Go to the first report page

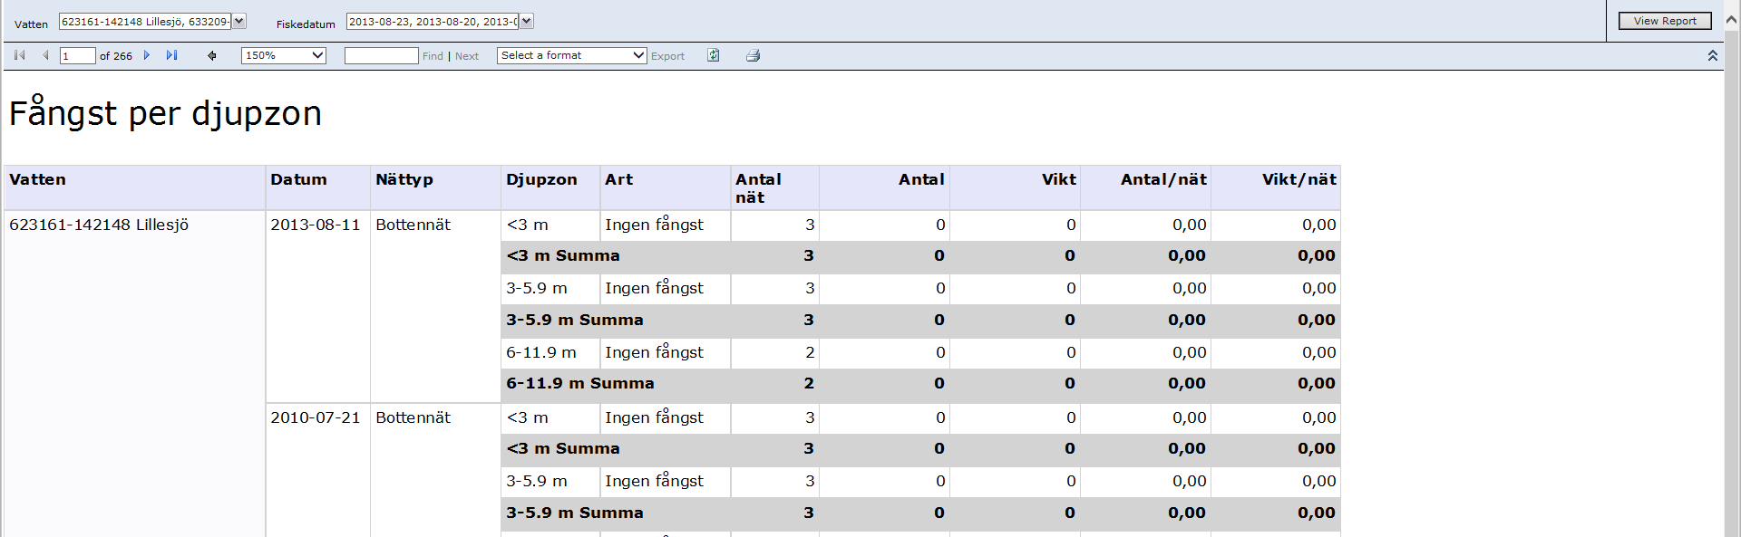(20, 55)
